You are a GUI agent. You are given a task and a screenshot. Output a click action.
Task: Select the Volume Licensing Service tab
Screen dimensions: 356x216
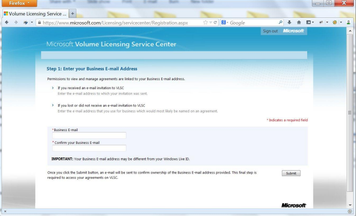point(35,14)
